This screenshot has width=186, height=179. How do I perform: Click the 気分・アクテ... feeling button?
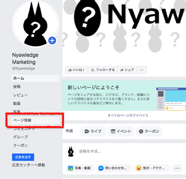click(x=152, y=168)
